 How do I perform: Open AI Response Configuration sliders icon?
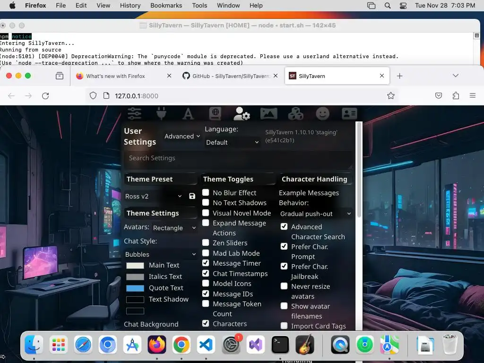click(x=134, y=113)
